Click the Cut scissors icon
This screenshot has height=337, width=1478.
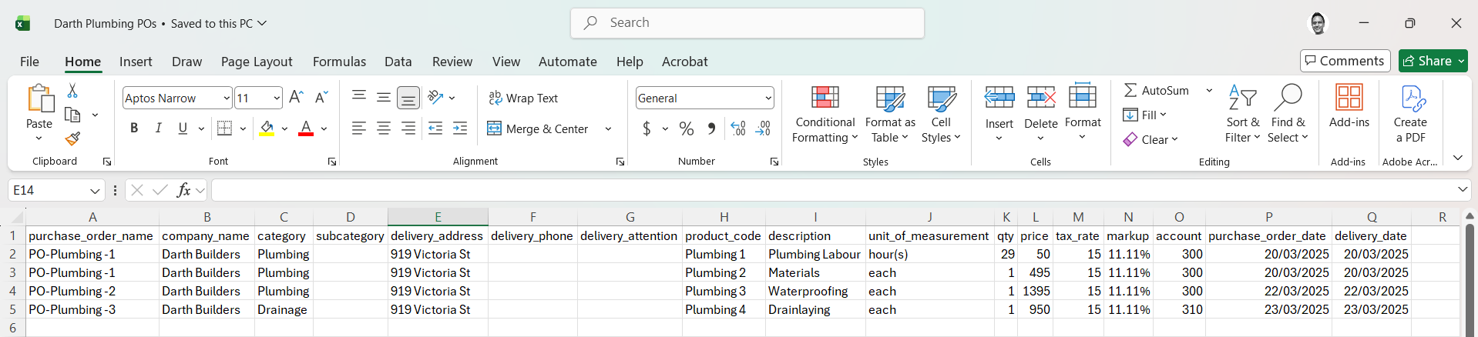coord(72,91)
